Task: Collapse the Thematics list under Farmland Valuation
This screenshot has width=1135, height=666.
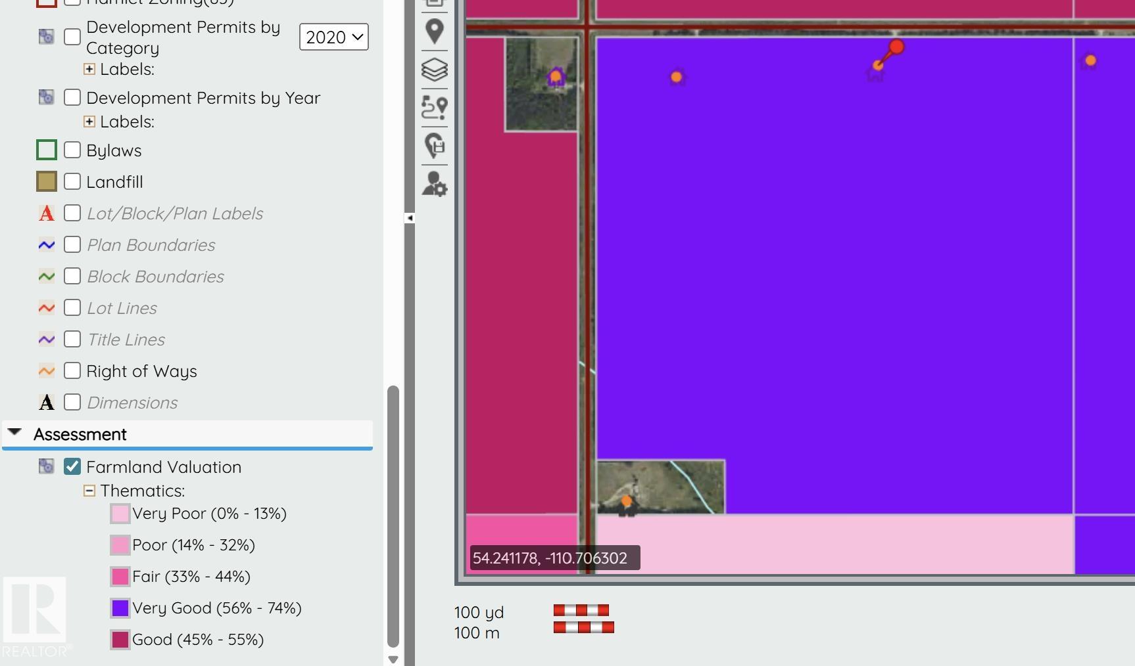Action: (89, 491)
